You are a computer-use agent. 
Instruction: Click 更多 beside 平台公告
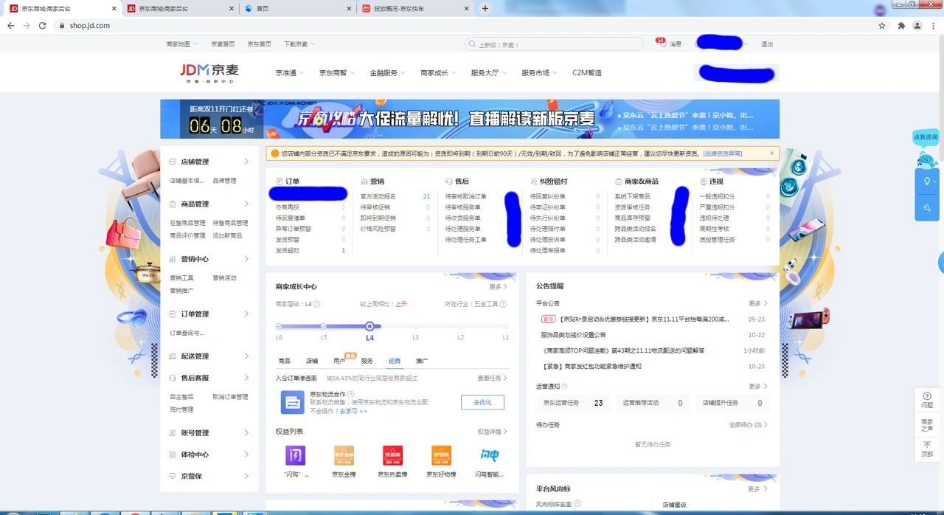[758, 303]
